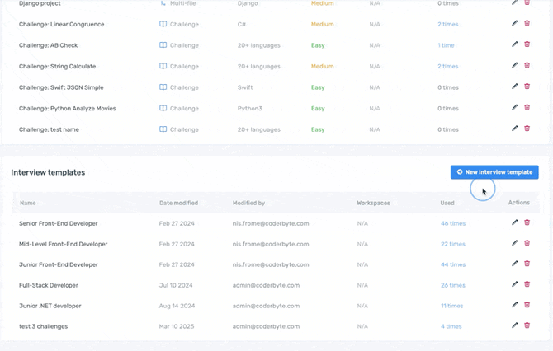Click New interview template button

(494, 172)
